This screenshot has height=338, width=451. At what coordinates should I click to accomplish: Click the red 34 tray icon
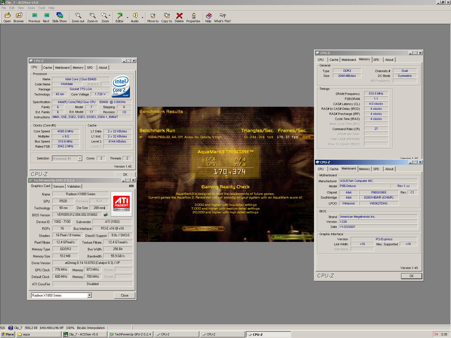[436, 334]
